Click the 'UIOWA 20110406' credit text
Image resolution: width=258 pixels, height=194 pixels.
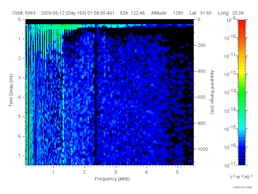tap(243, 188)
